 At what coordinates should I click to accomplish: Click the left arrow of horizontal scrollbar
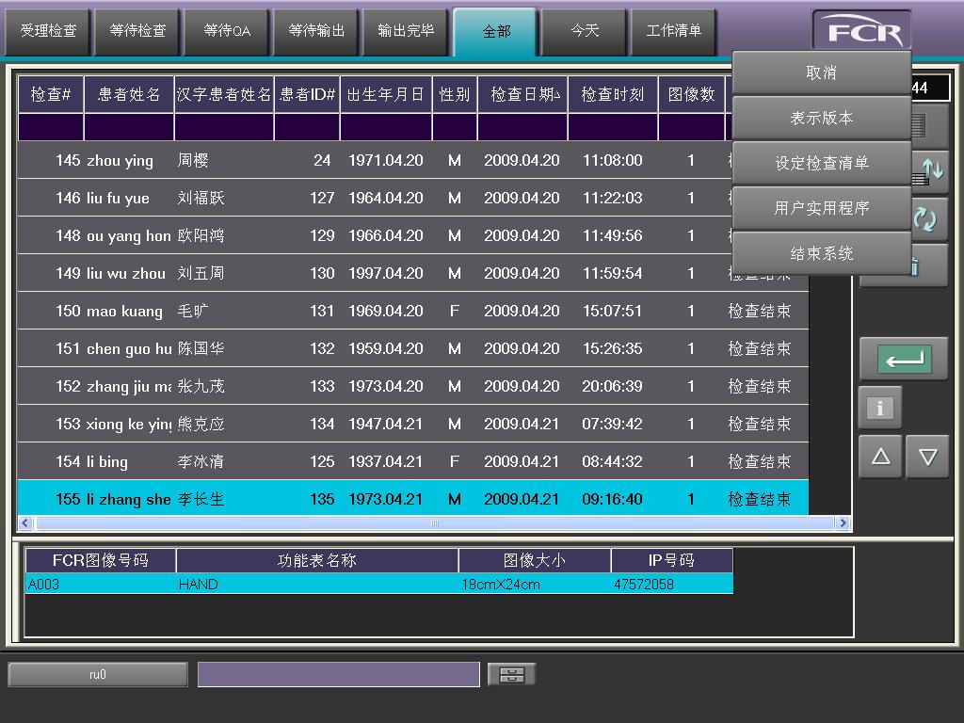coord(25,523)
